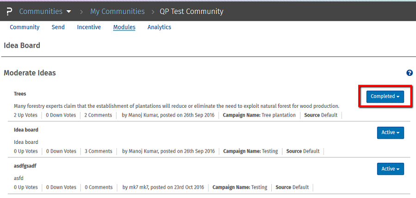Open the asdfgsadf idea title
416x198 pixels.
point(25,166)
